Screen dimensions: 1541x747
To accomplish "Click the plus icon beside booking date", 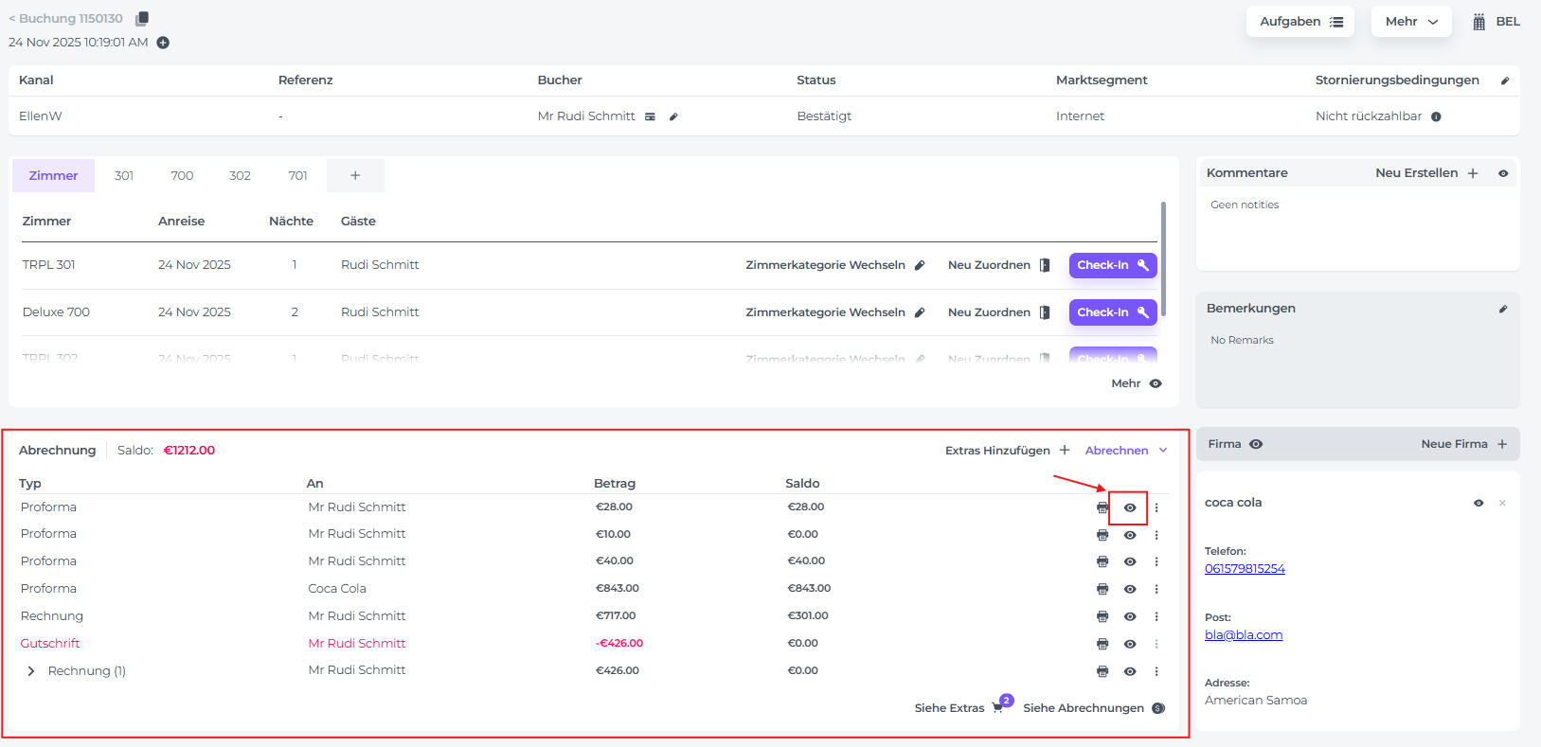I will tap(163, 43).
